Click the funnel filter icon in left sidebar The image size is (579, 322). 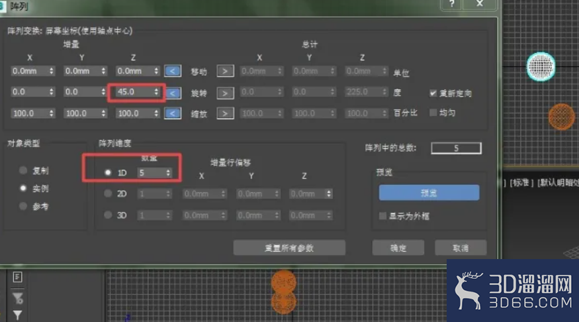(17, 315)
